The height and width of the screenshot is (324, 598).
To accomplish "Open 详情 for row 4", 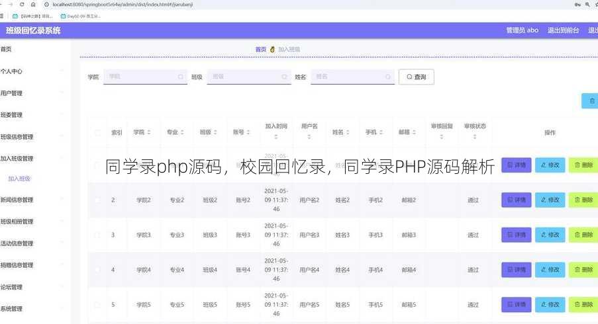I will coord(517,270).
